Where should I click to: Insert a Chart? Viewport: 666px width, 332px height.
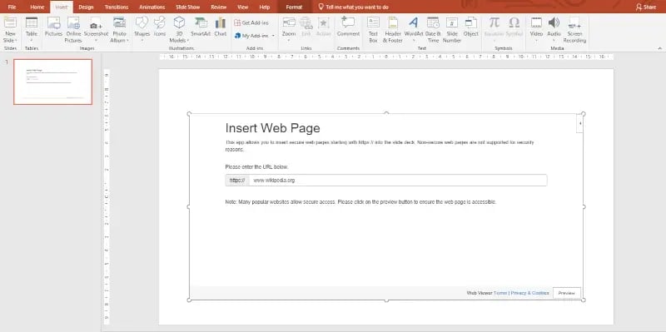pos(221,27)
